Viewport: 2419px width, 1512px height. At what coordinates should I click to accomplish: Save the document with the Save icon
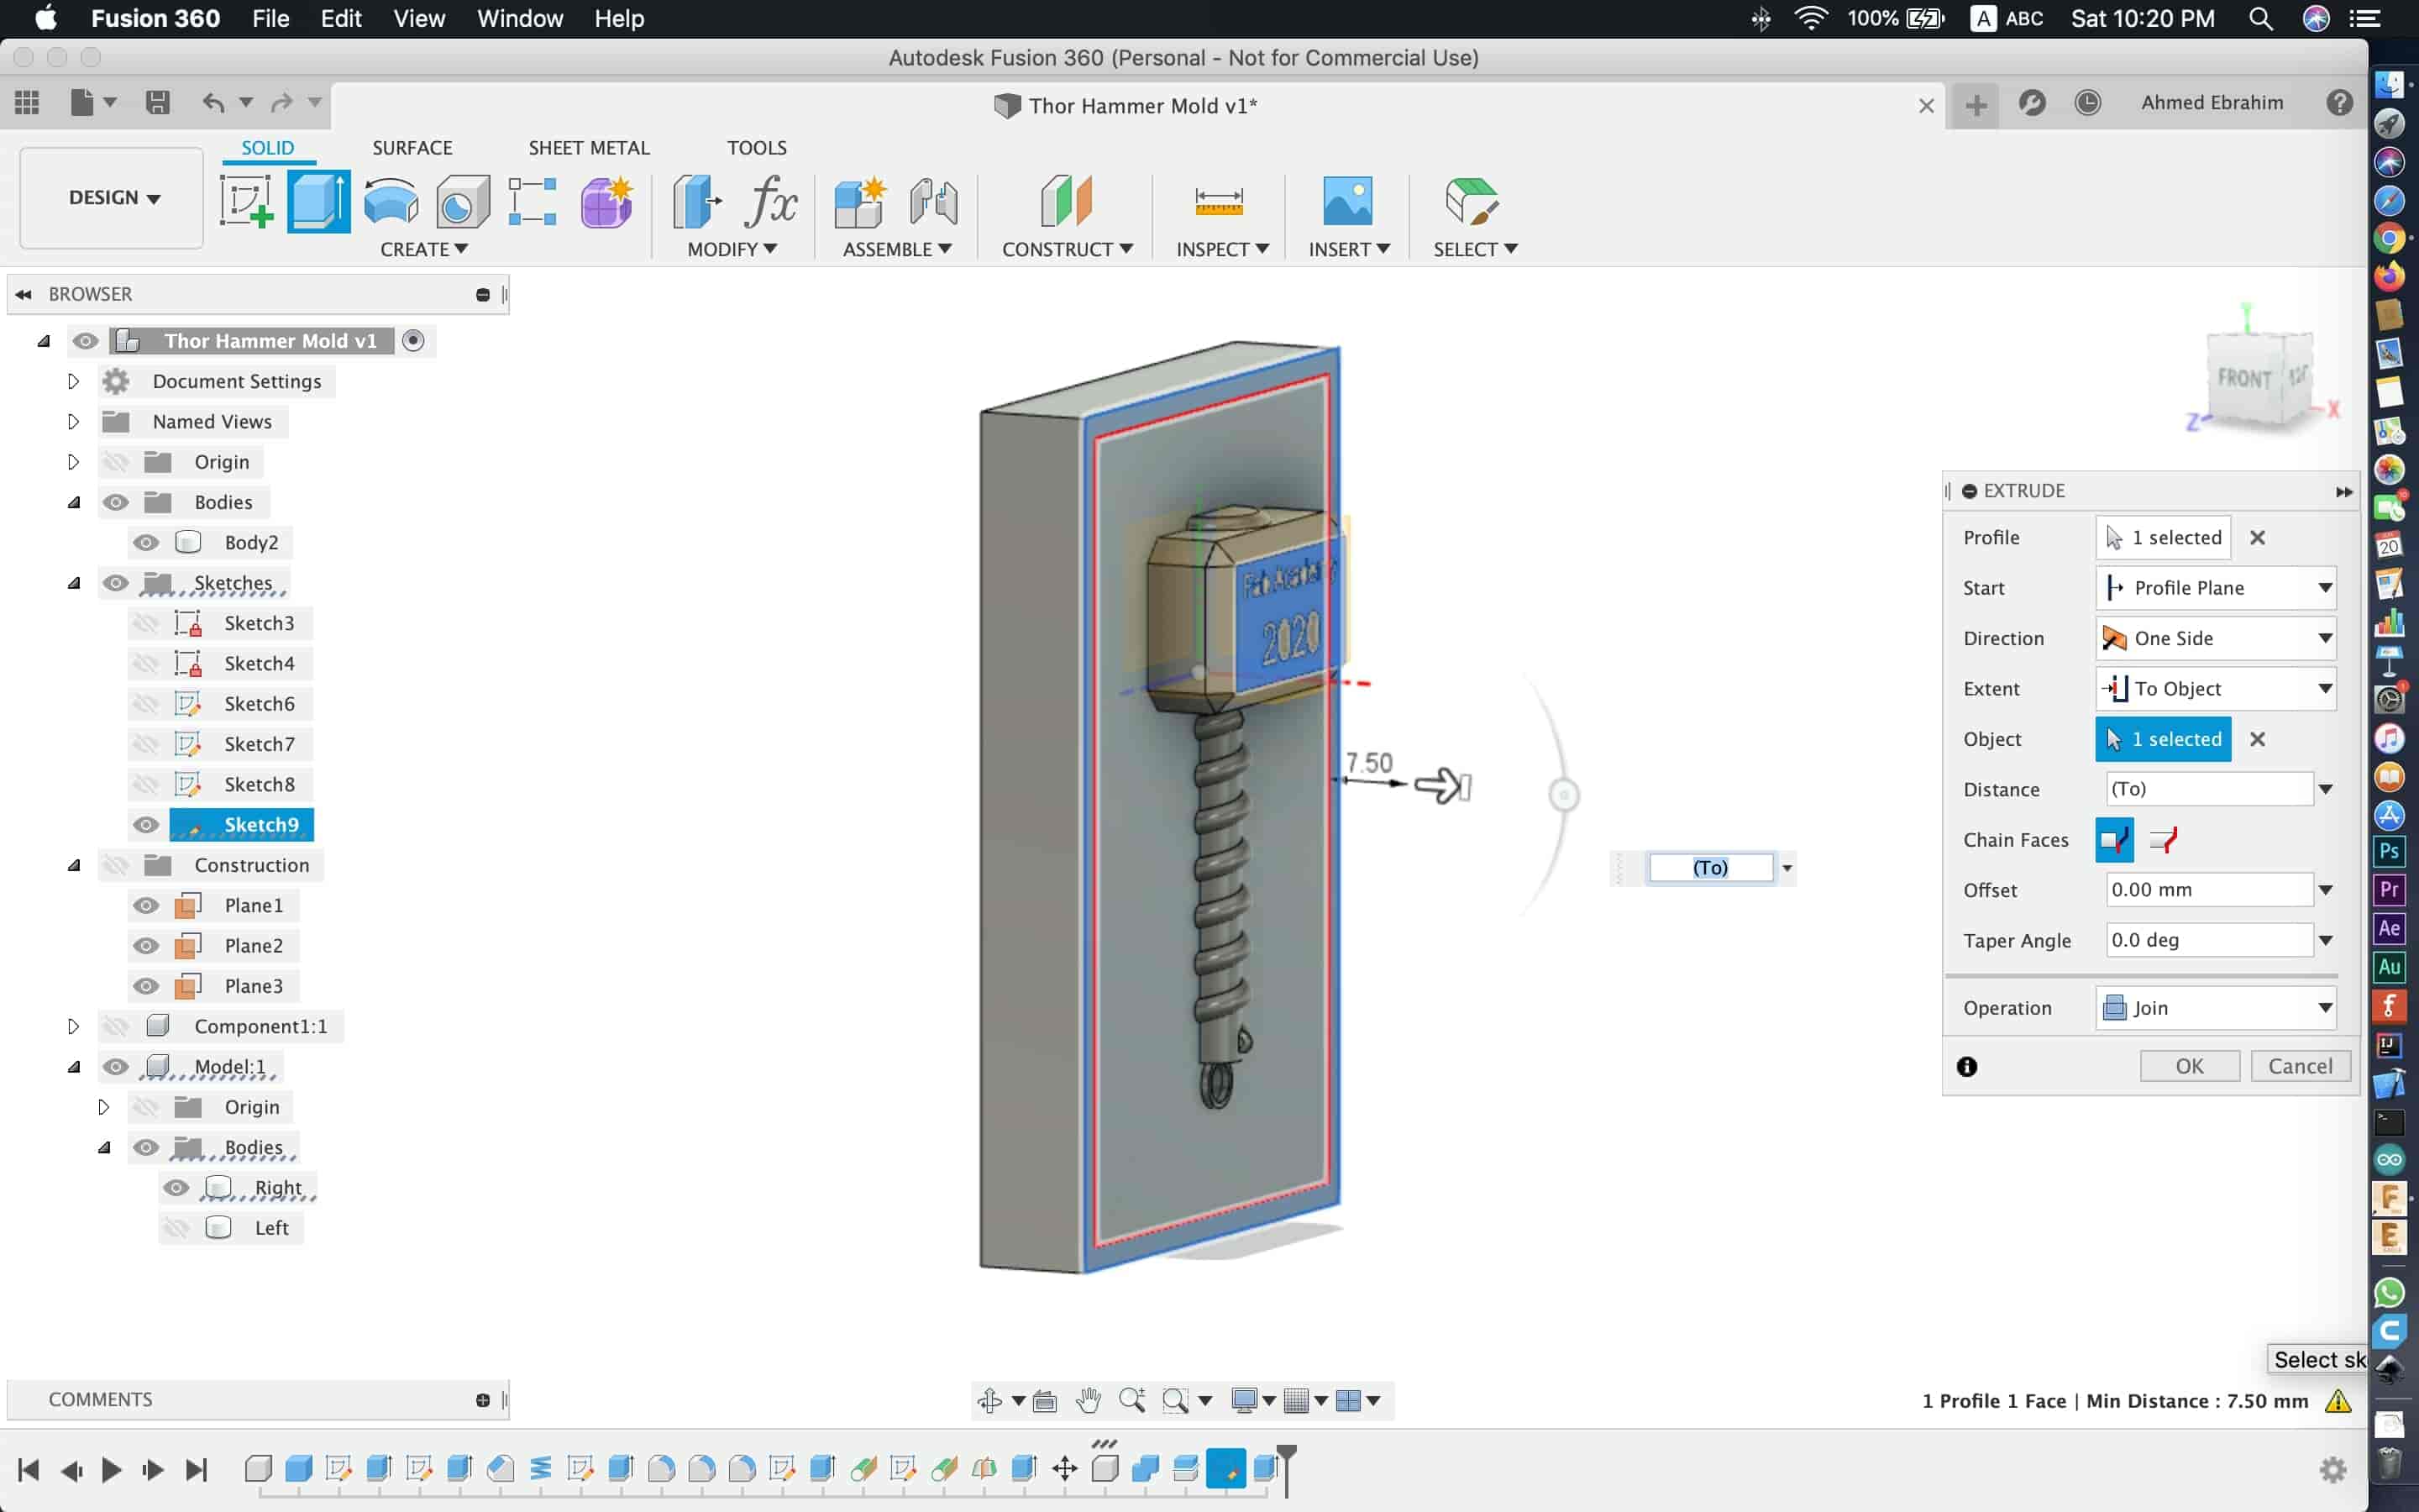click(157, 102)
